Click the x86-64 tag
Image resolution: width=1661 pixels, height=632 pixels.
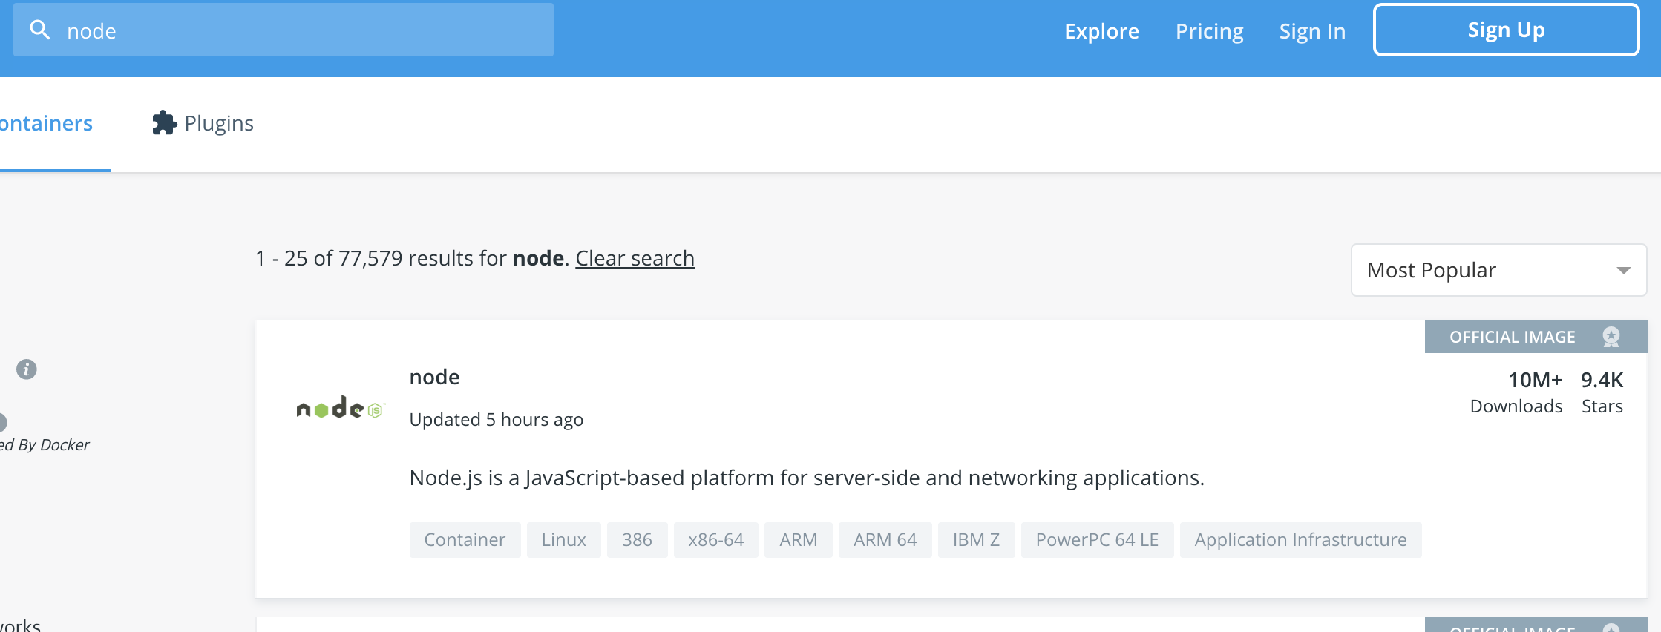point(715,540)
